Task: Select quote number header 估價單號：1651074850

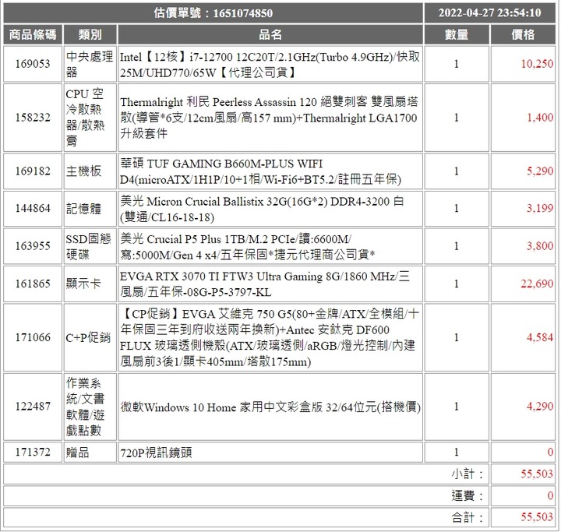Action: coord(213,13)
